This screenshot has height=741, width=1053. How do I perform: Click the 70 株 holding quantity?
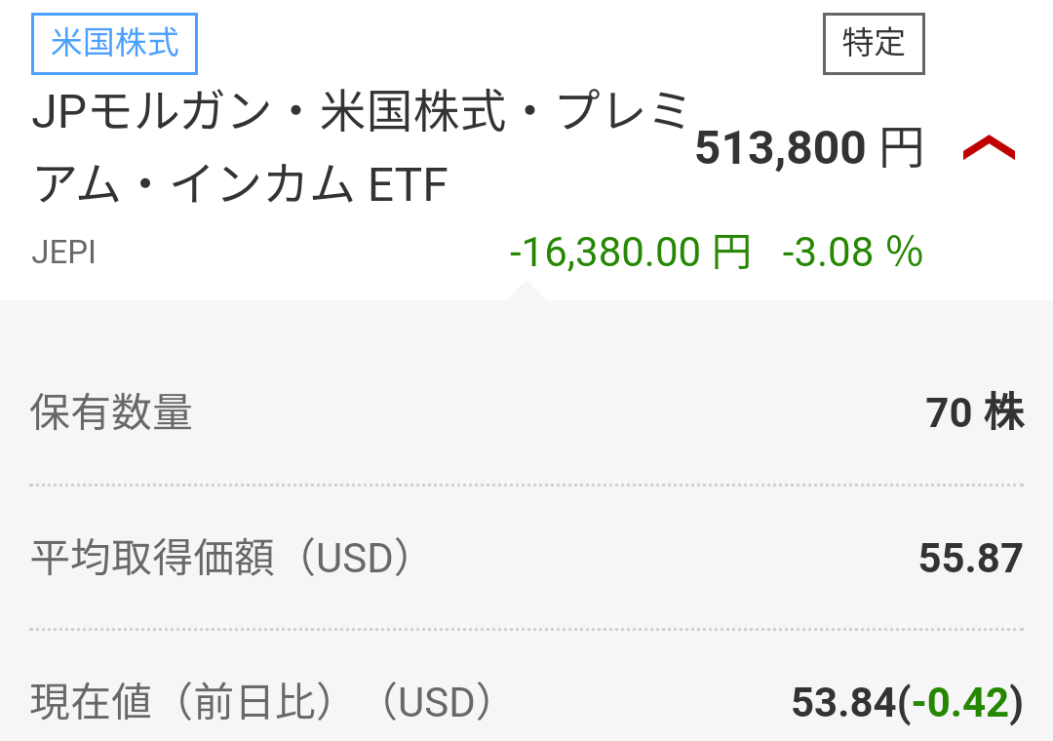tap(975, 412)
